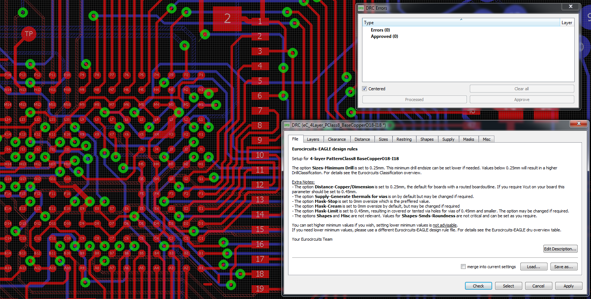Select the Errors (0) list entry

coord(380,30)
